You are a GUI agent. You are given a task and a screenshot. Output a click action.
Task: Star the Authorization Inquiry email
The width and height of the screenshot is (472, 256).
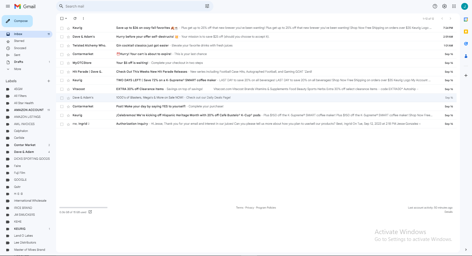(x=68, y=124)
